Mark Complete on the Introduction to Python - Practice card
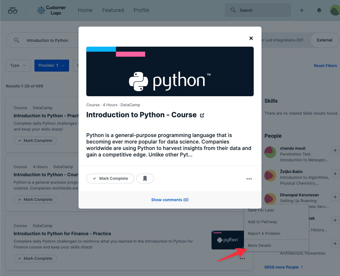 [35, 141]
